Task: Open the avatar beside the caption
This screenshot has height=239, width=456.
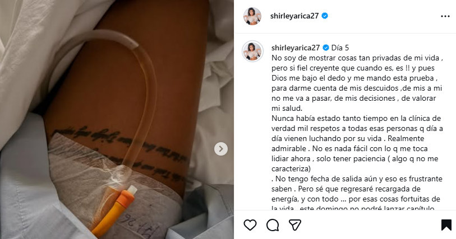Action: [x=253, y=51]
